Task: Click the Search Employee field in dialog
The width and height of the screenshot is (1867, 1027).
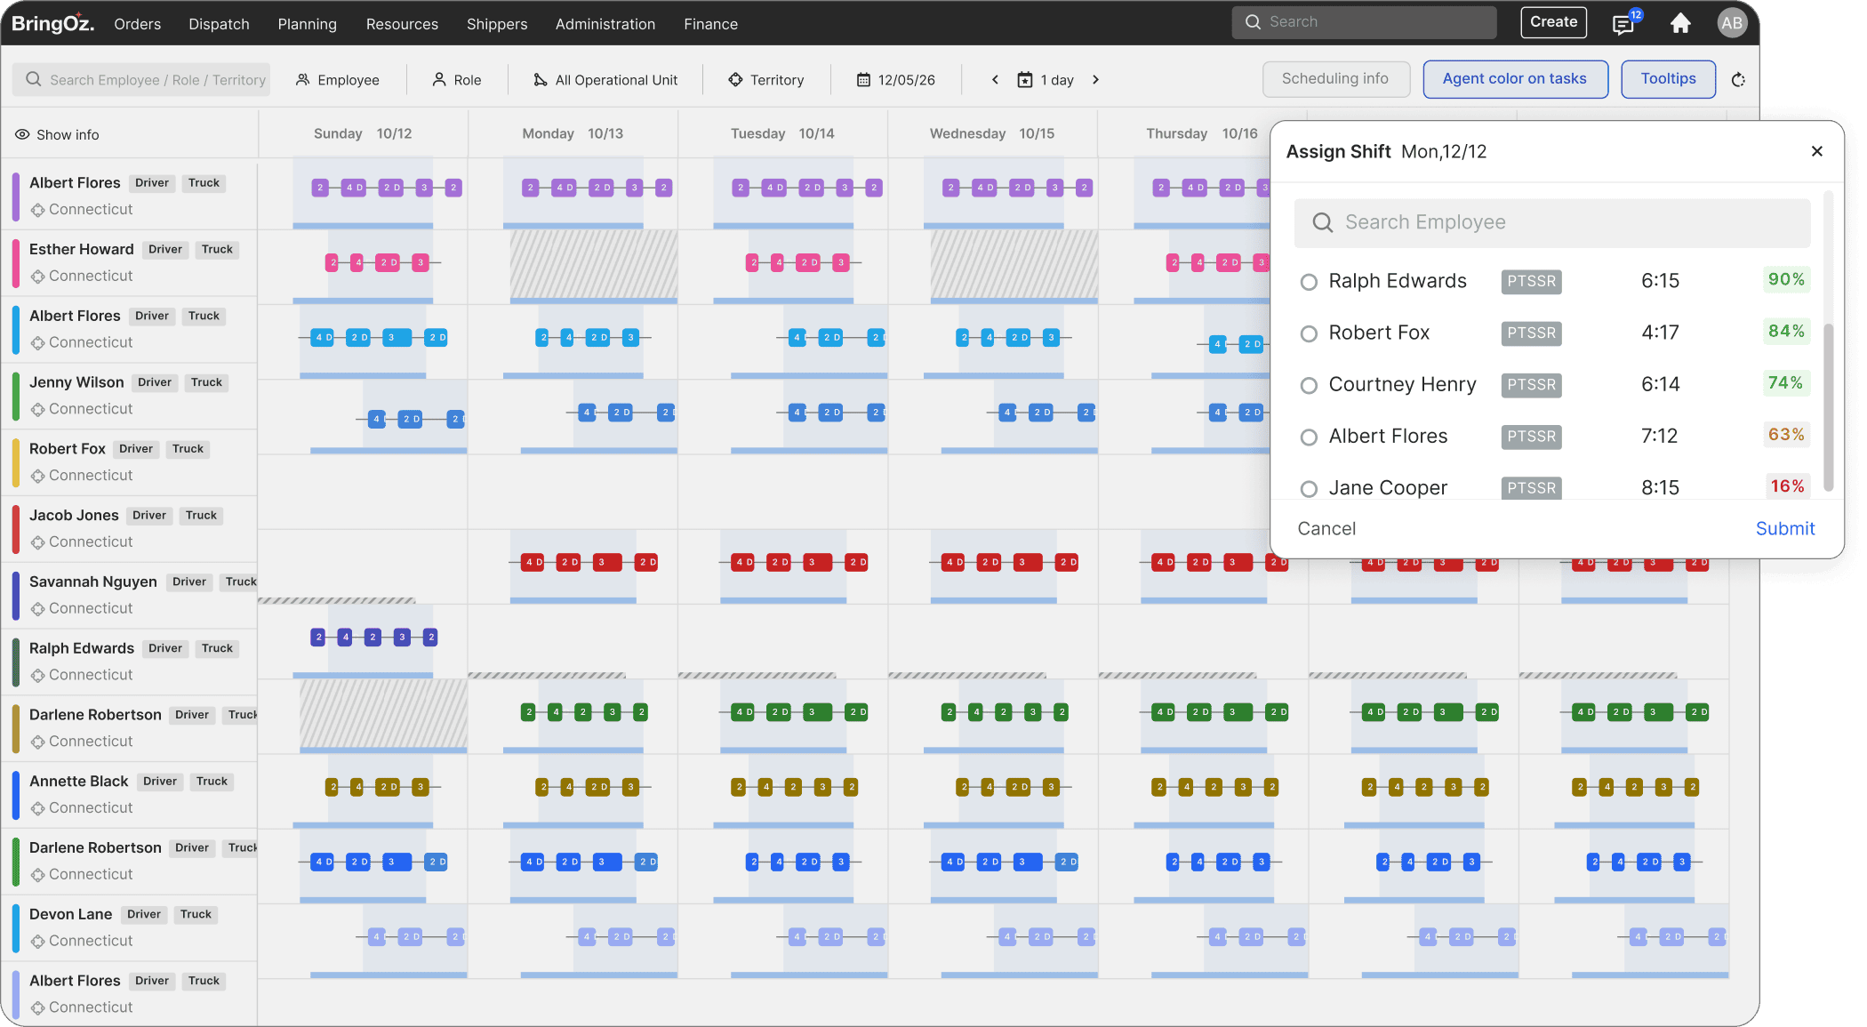Action: tap(1552, 222)
